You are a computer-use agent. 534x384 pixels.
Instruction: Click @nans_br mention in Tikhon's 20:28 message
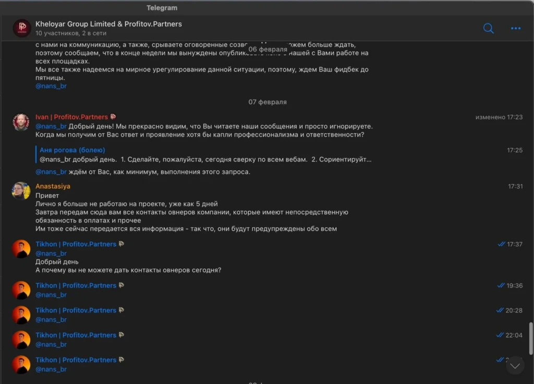coord(51,320)
